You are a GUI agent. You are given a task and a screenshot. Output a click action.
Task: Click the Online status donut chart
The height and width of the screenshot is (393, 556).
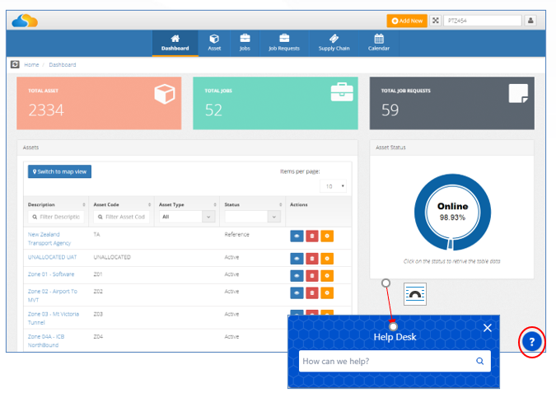452,212
